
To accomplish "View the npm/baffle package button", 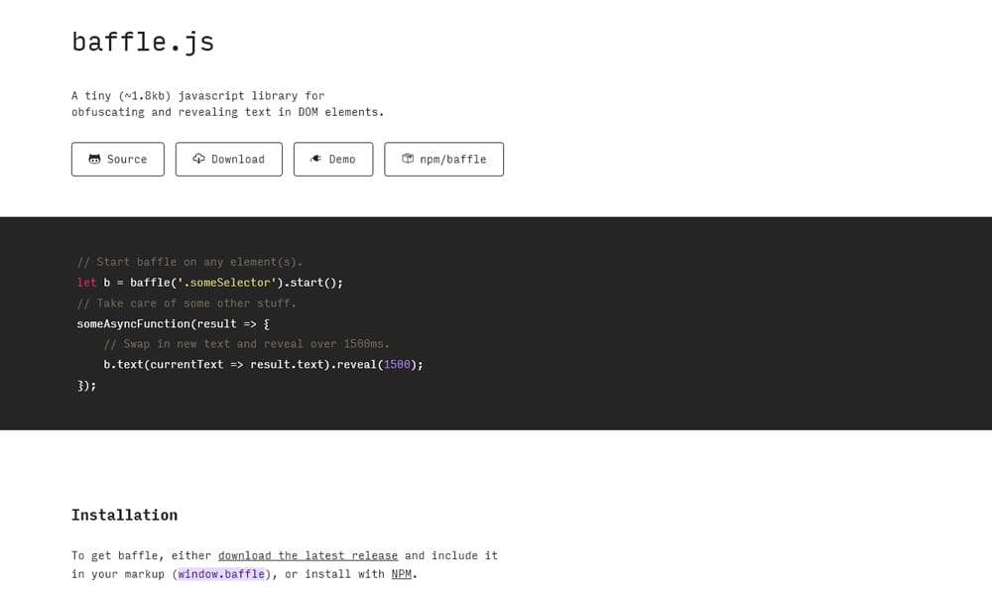I will click(x=443, y=159).
